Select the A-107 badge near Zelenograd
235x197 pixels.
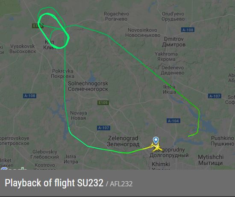(103, 128)
